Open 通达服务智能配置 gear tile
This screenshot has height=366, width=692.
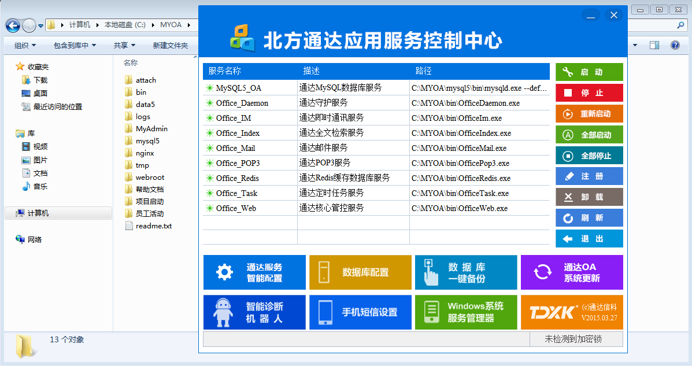tap(254, 272)
